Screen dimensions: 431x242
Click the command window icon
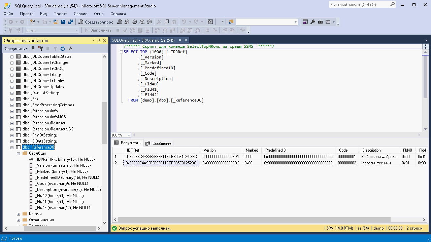point(328,22)
